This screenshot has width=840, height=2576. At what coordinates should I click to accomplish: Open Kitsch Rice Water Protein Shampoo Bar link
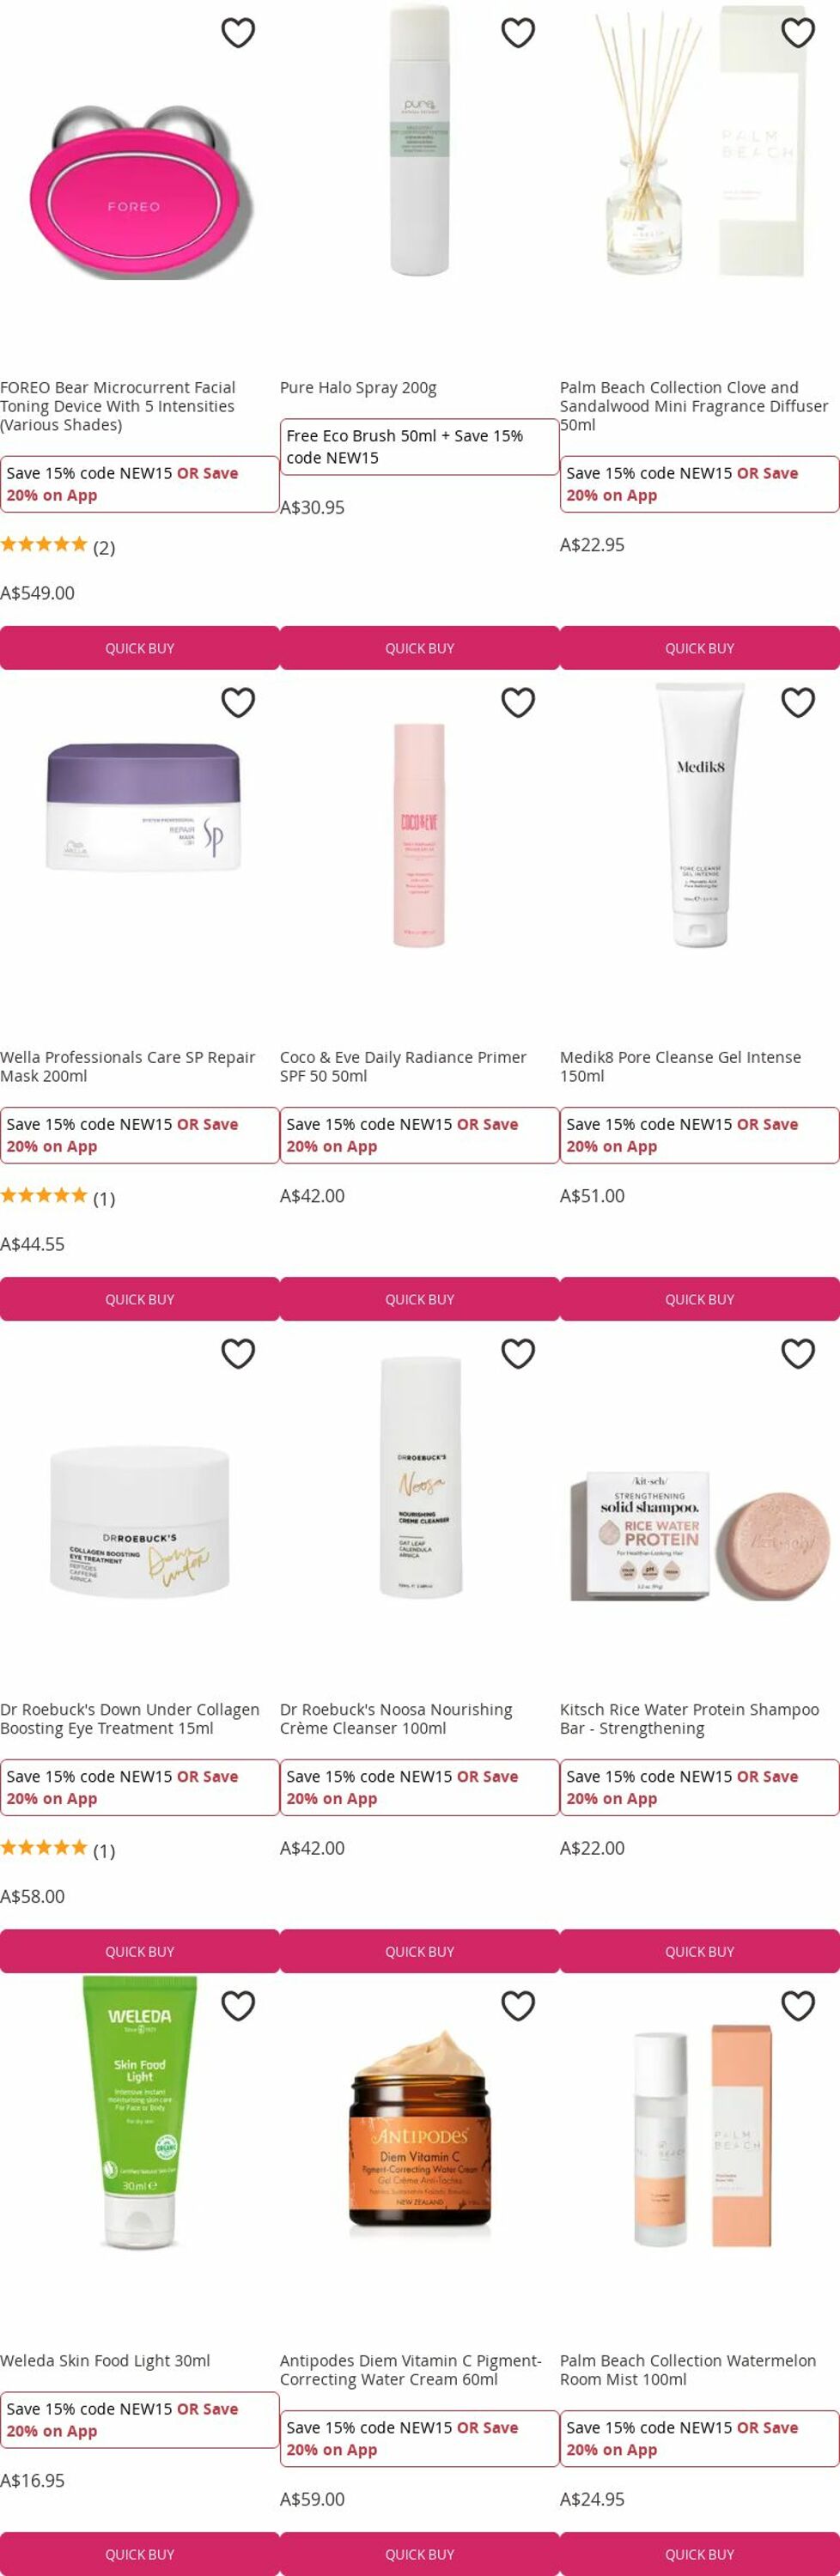tap(689, 1719)
